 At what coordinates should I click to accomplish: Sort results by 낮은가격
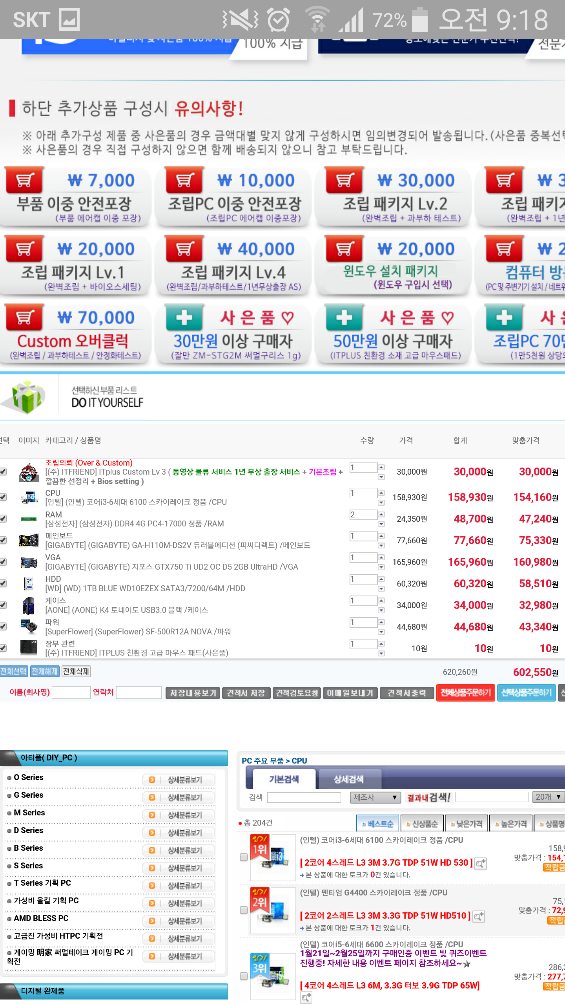coord(467,824)
